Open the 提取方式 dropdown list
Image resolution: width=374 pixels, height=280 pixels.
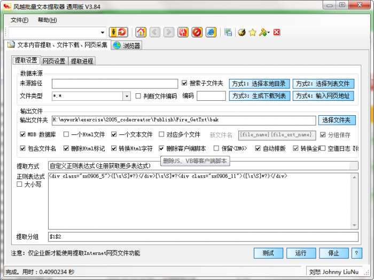click(x=354, y=166)
